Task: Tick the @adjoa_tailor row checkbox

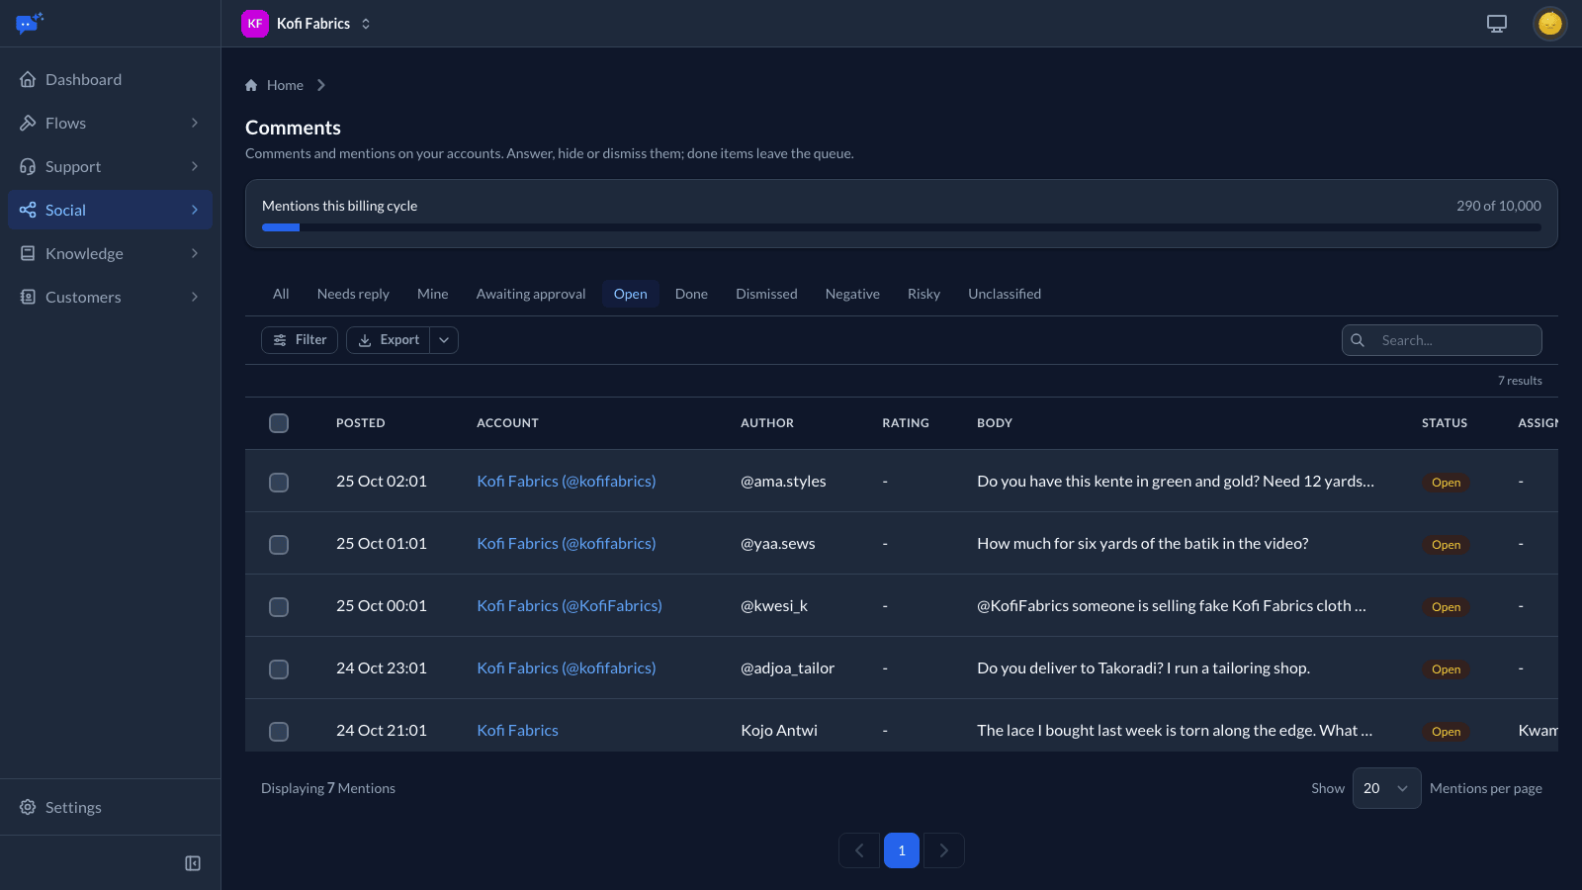Action: (279, 668)
